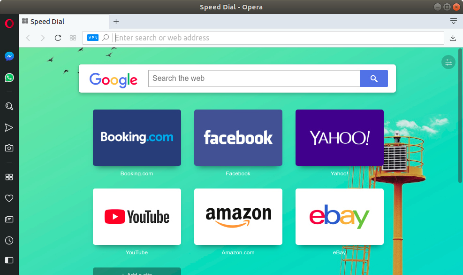463x275 pixels.
Task: Click the Google logo in the search box
Action: [114, 79]
